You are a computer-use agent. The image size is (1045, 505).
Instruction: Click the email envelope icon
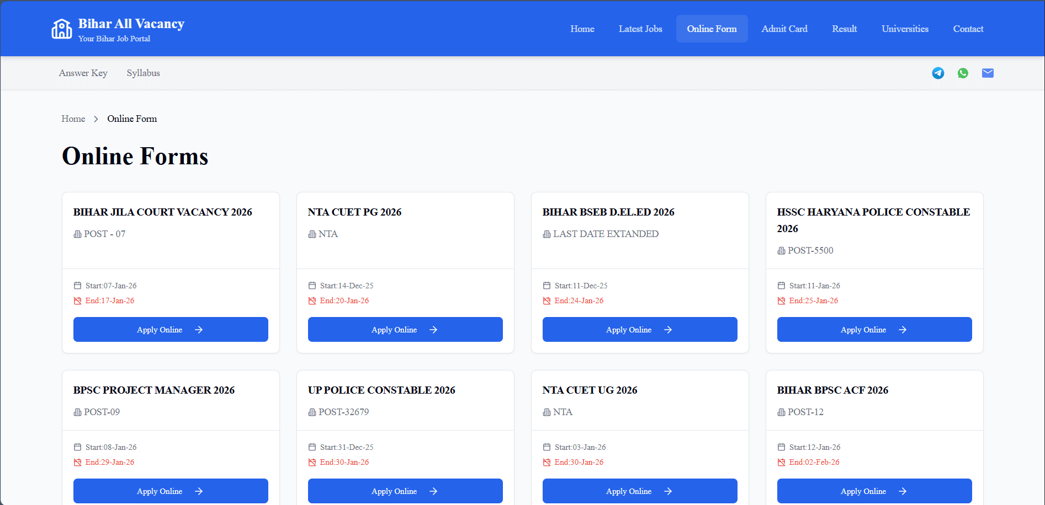tap(988, 73)
